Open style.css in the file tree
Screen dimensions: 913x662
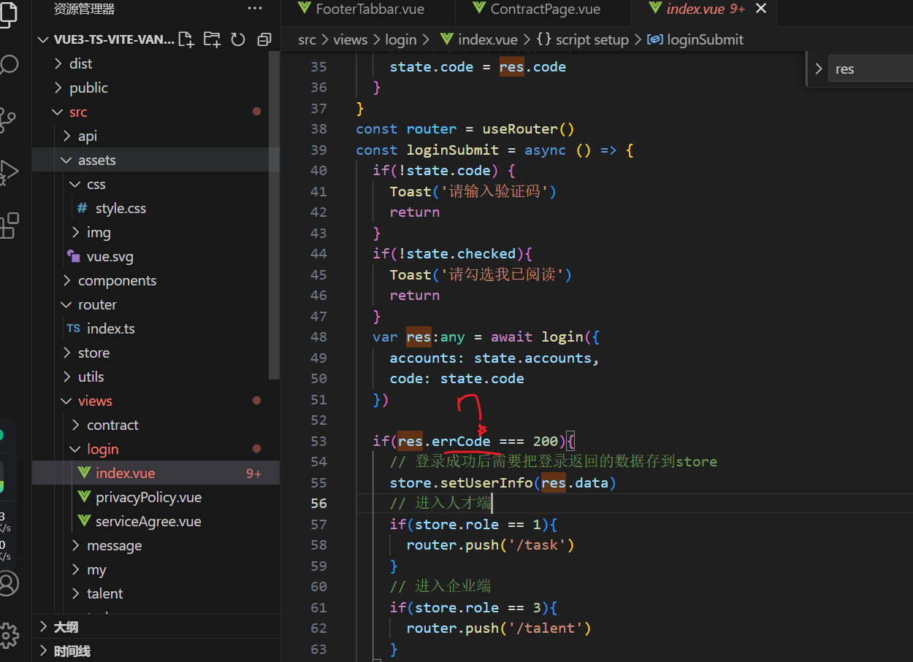[121, 208]
